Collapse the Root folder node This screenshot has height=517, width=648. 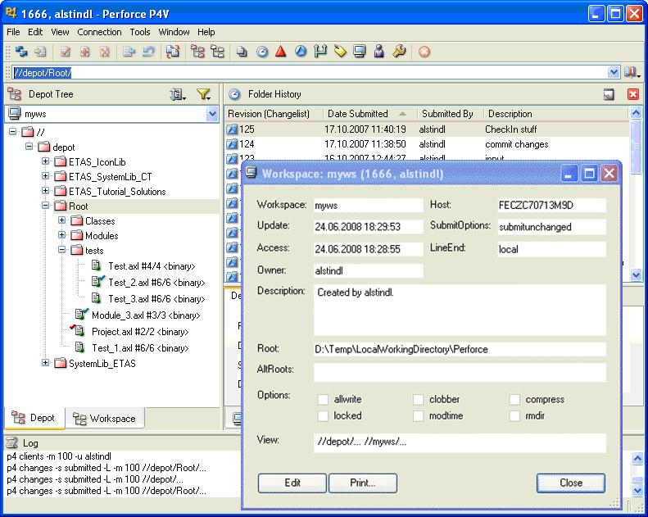coord(45,205)
